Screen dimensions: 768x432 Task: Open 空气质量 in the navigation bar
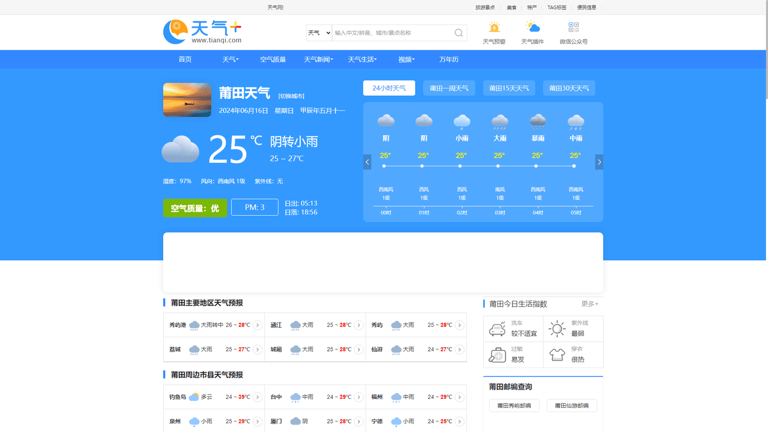click(273, 59)
